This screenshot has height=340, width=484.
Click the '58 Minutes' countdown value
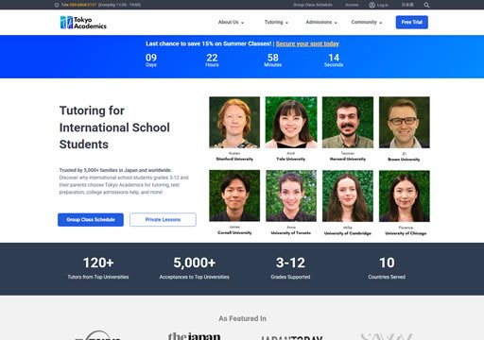tap(273, 59)
